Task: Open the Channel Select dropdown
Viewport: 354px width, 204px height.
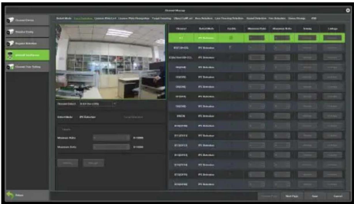Action: (98, 103)
